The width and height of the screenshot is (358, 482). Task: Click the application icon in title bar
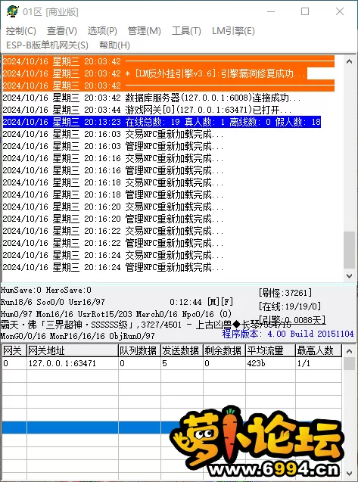click(13, 11)
